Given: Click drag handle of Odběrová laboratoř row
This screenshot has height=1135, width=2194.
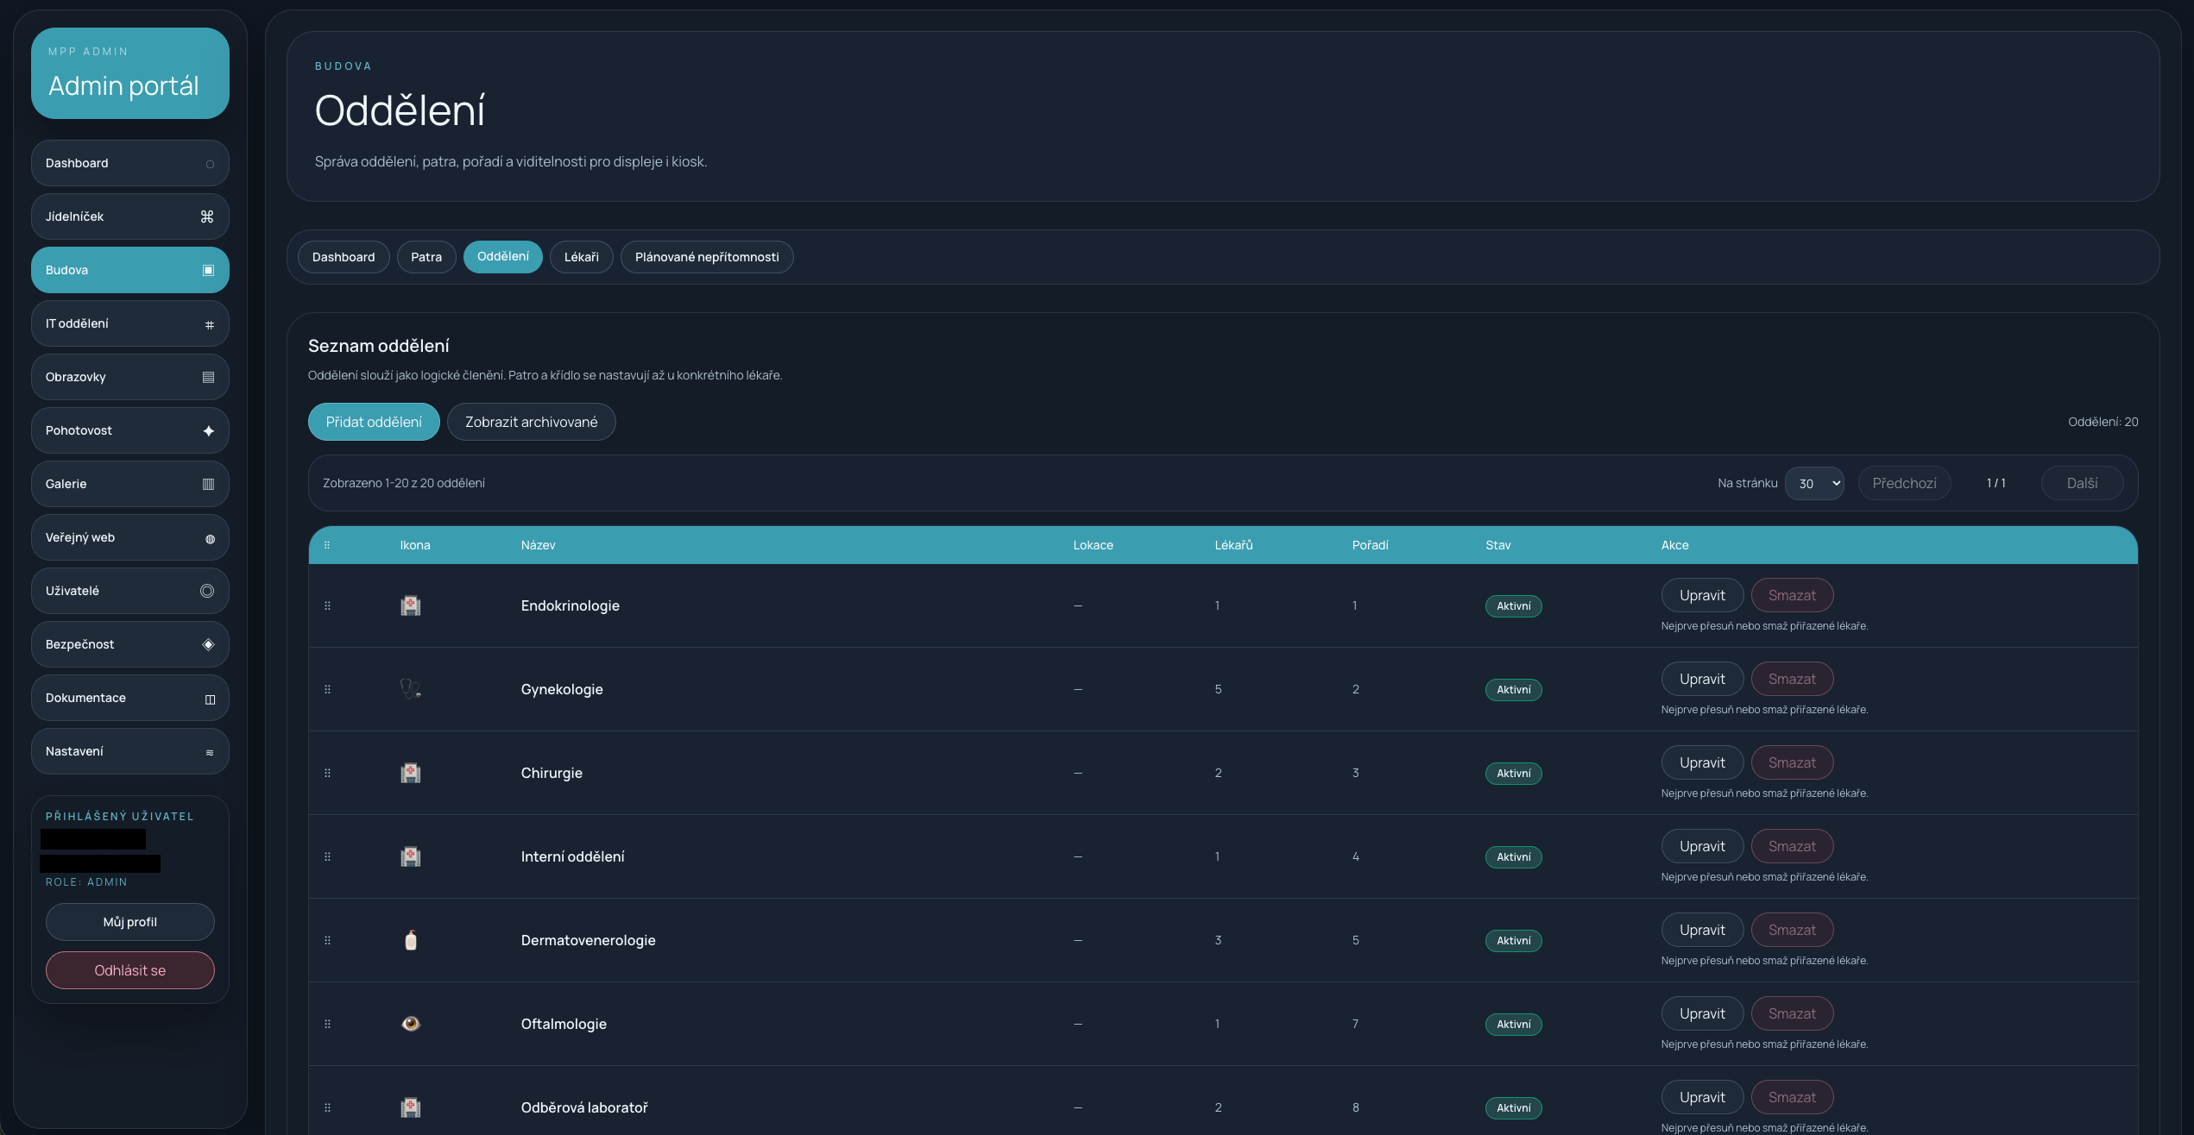Looking at the screenshot, I should (x=327, y=1107).
